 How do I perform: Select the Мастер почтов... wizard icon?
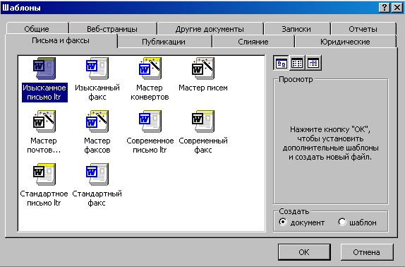(x=44, y=121)
